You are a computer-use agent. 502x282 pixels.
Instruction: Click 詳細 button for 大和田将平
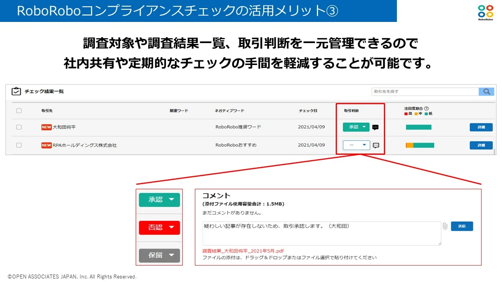(x=481, y=127)
